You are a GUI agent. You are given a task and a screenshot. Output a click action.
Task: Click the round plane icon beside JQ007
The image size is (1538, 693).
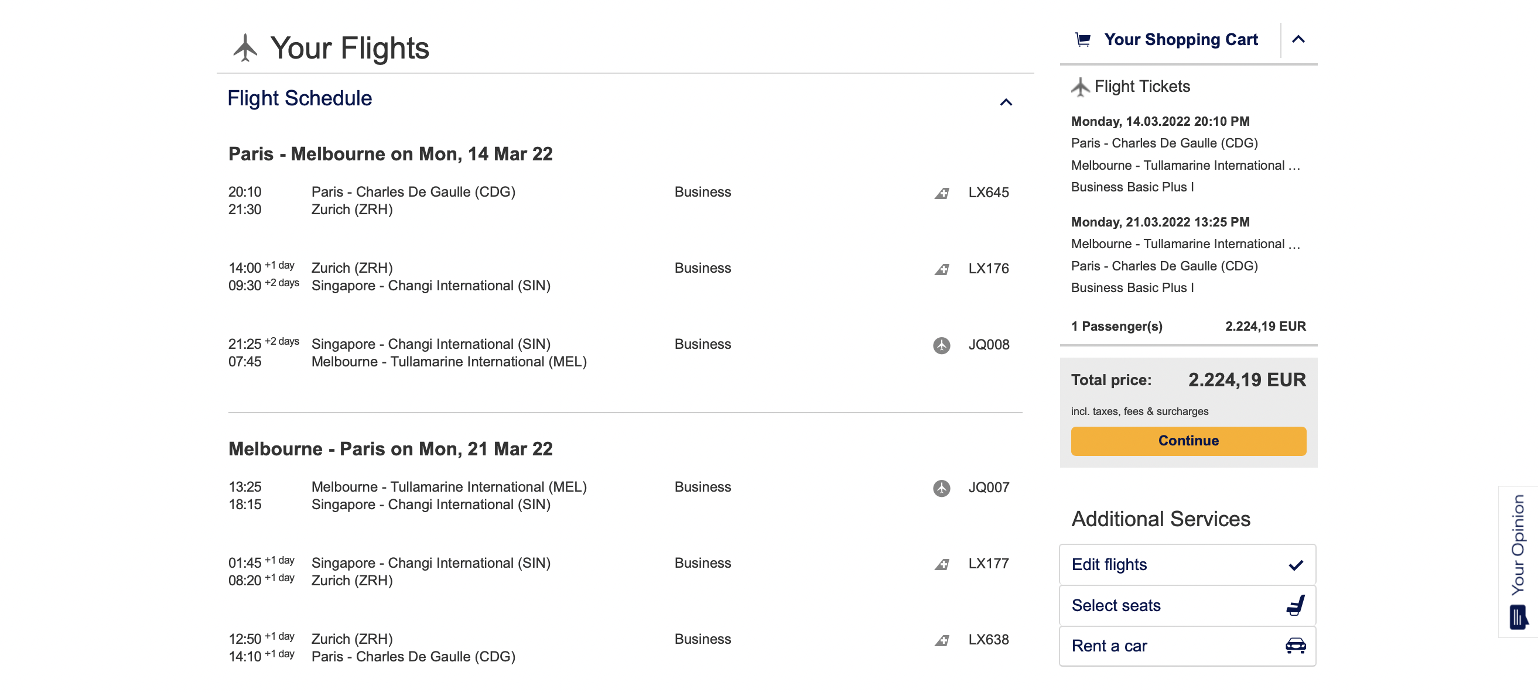pos(941,488)
